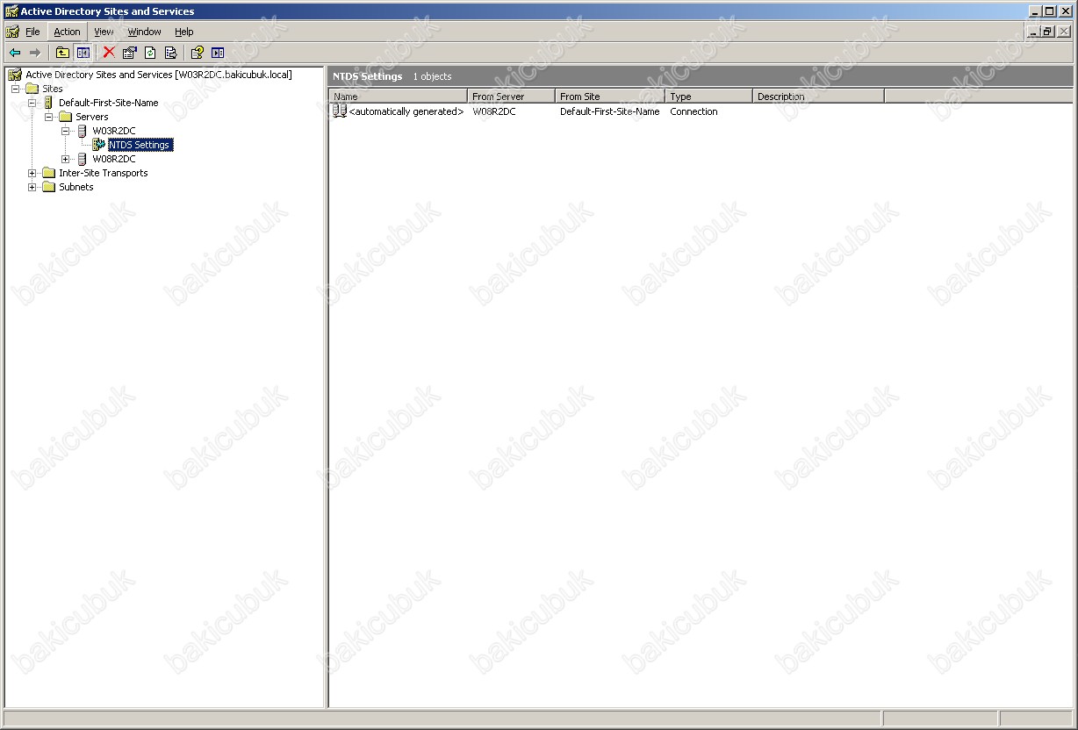Collapse the Sites tree node
The height and width of the screenshot is (730, 1078).
15,89
